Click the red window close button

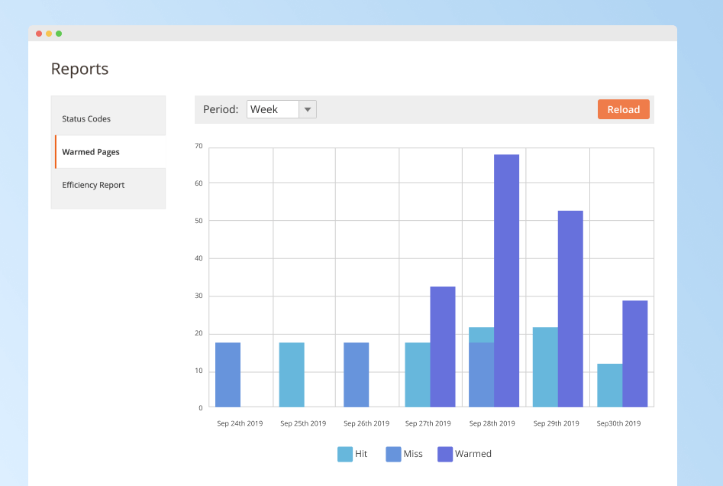[x=39, y=34]
